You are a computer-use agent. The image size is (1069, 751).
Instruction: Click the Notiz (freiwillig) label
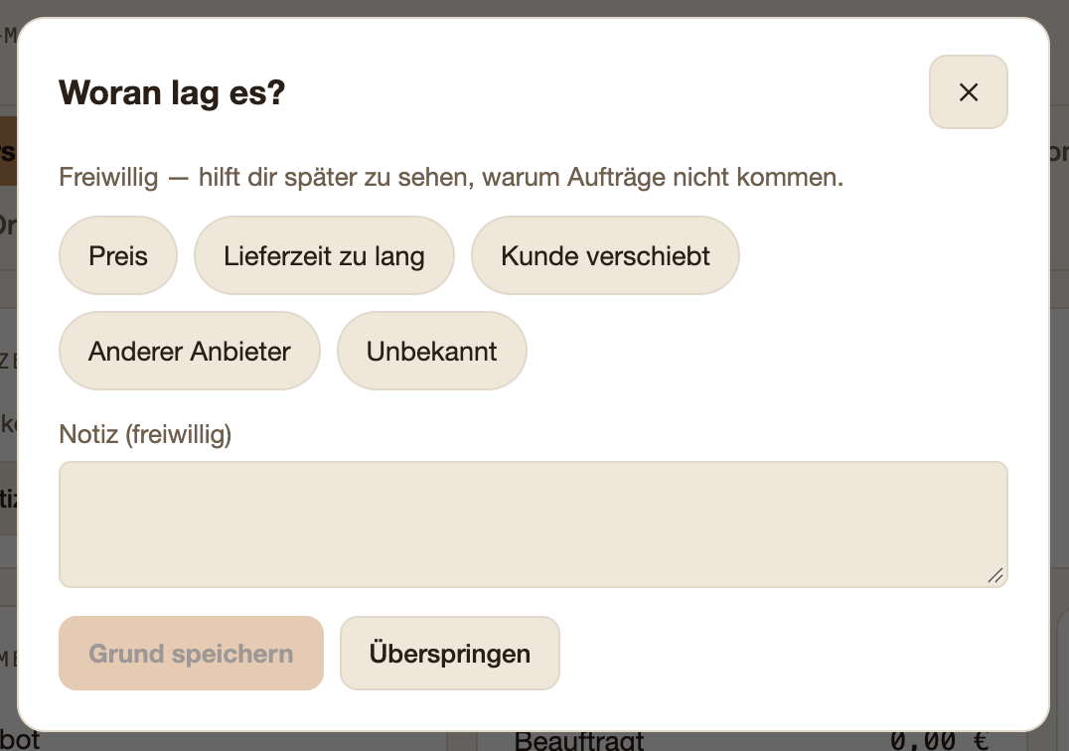145,434
